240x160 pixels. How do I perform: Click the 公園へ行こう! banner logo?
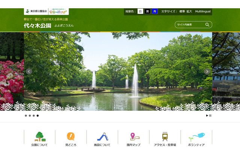(x=58, y=12)
